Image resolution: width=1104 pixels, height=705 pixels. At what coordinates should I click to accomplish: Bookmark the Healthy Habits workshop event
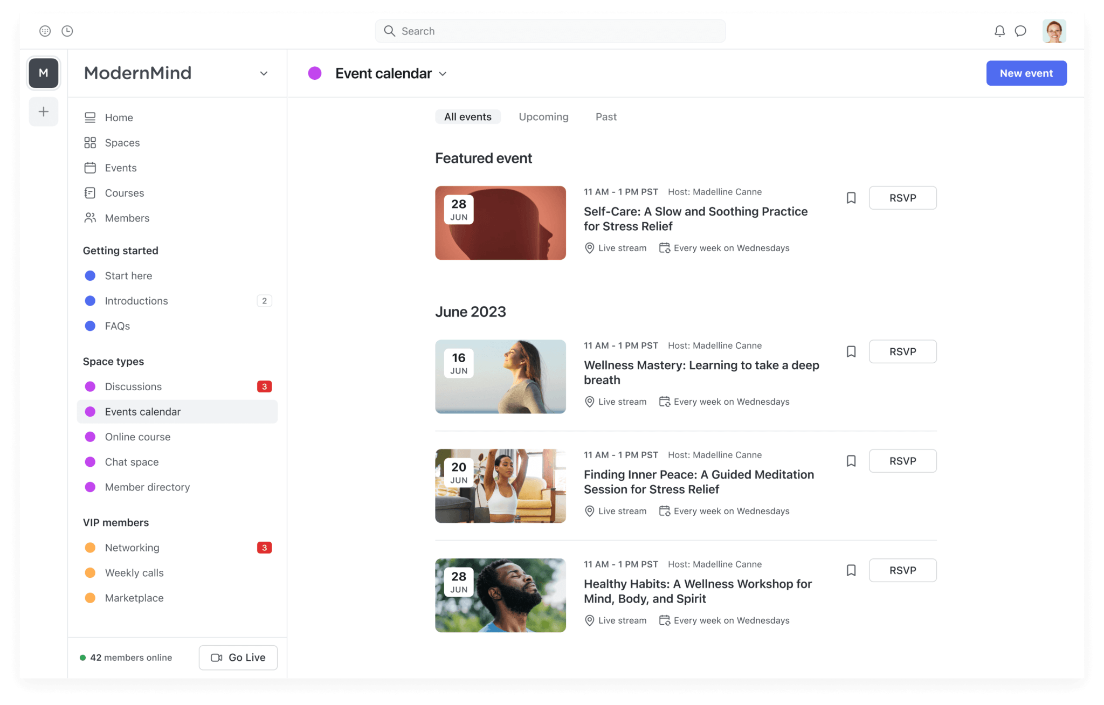(x=851, y=570)
